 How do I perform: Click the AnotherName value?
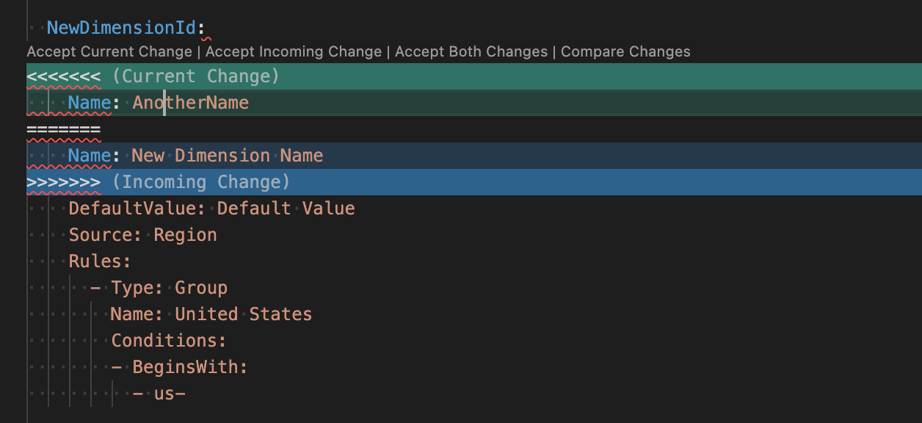[191, 103]
